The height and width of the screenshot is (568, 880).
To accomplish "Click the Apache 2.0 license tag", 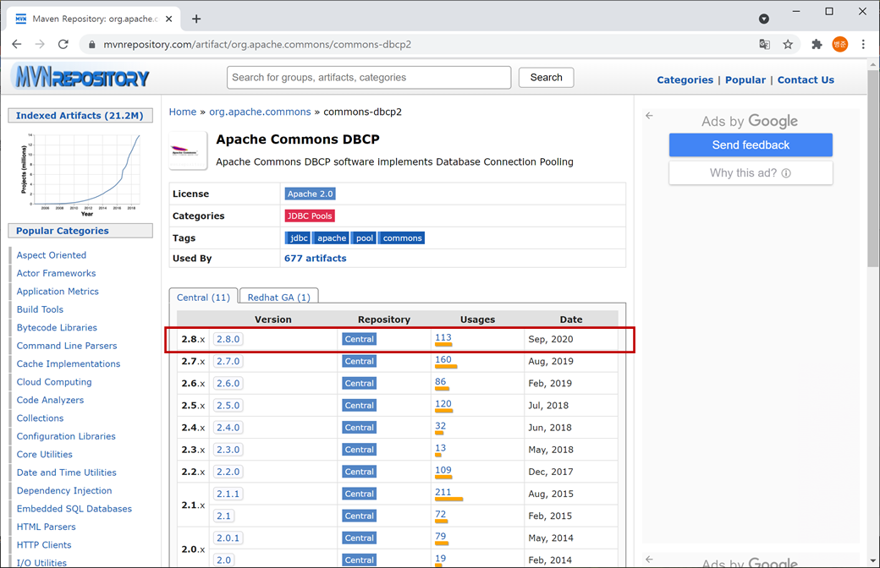I will click(x=311, y=194).
